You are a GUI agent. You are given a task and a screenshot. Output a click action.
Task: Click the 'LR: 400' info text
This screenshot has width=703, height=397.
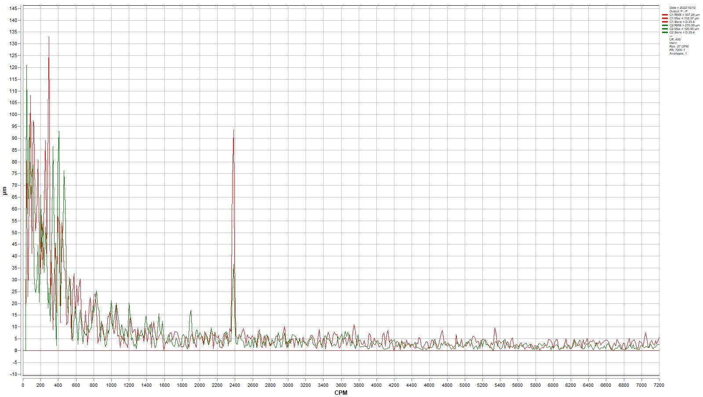point(675,40)
